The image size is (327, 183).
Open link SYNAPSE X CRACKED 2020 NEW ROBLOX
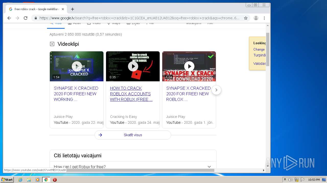coord(189,94)
